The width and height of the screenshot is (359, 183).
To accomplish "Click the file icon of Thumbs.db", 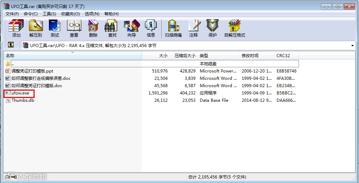I will [x=8, y=100].
